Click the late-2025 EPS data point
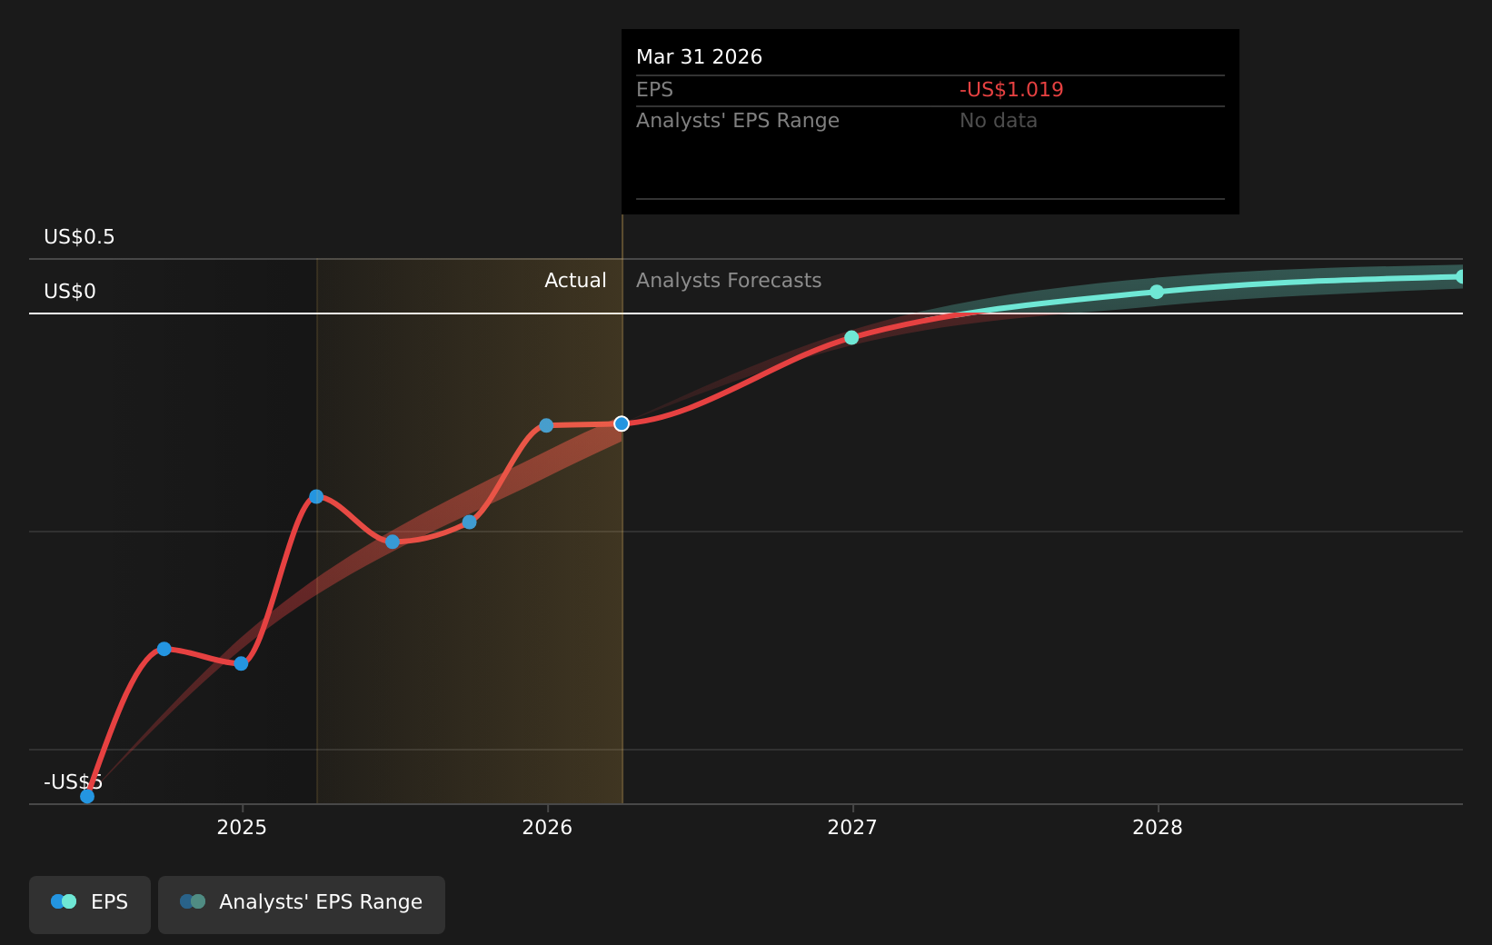 click(x=469, y=522)
